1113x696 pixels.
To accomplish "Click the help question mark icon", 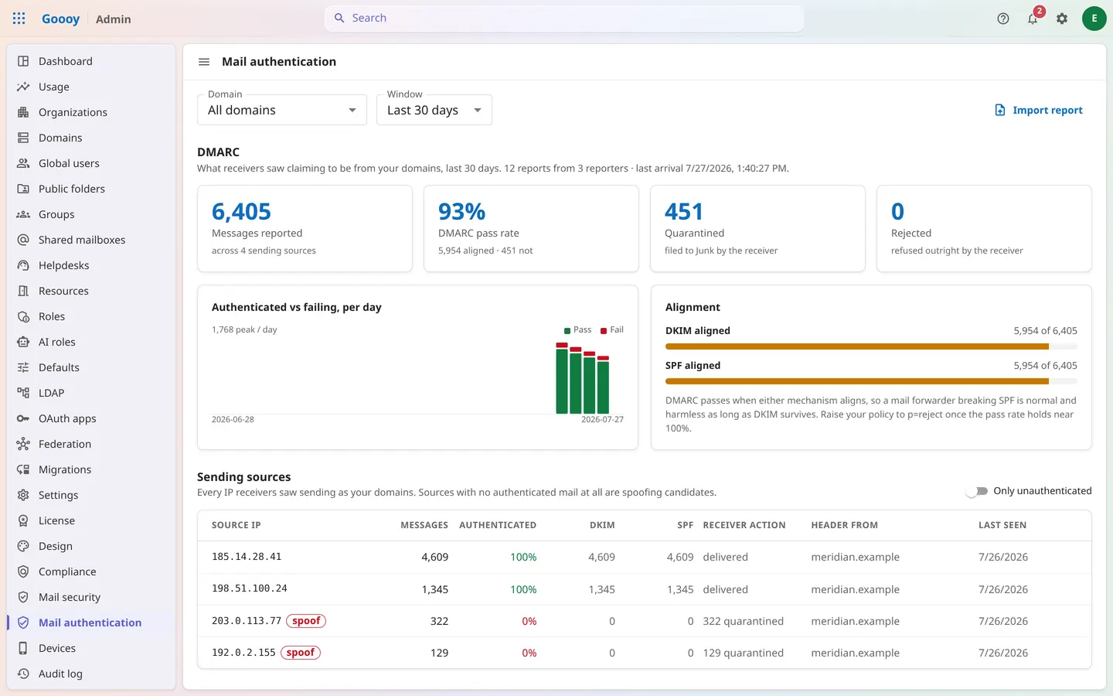I will [x=1003, y=19].
